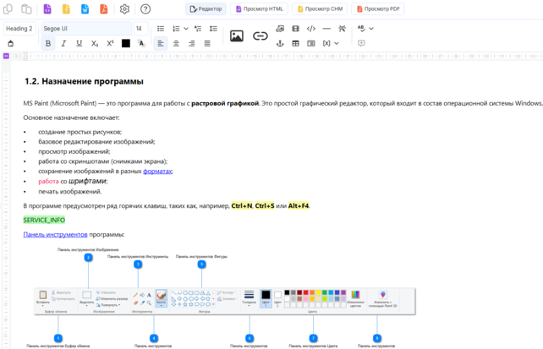Click the font size field showing 14
Image resolution: width=543 pixels, height=349 pixels.
click(139, 29)
